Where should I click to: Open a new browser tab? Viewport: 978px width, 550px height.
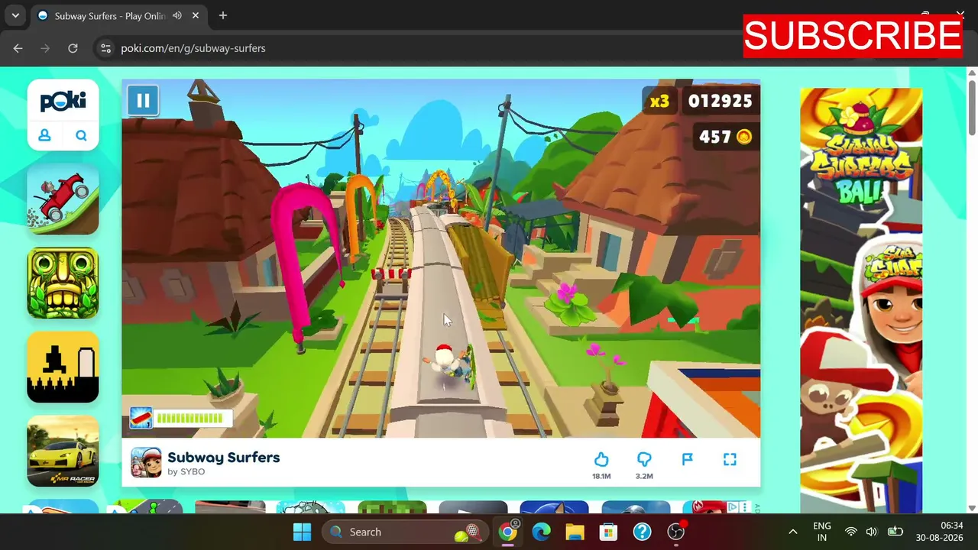pos(222,15)
